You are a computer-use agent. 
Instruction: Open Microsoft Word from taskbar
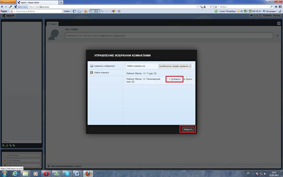click(x=77, y=174)
